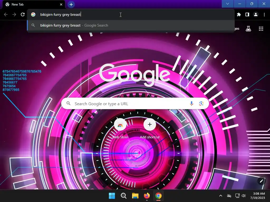Close the New Tab tab
Image resolution: width=270 pixels, height=202 pixels.
click(x=61, y=4)
